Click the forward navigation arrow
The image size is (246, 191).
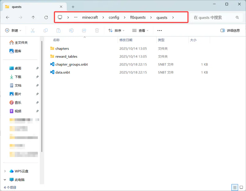pos(20,17)
